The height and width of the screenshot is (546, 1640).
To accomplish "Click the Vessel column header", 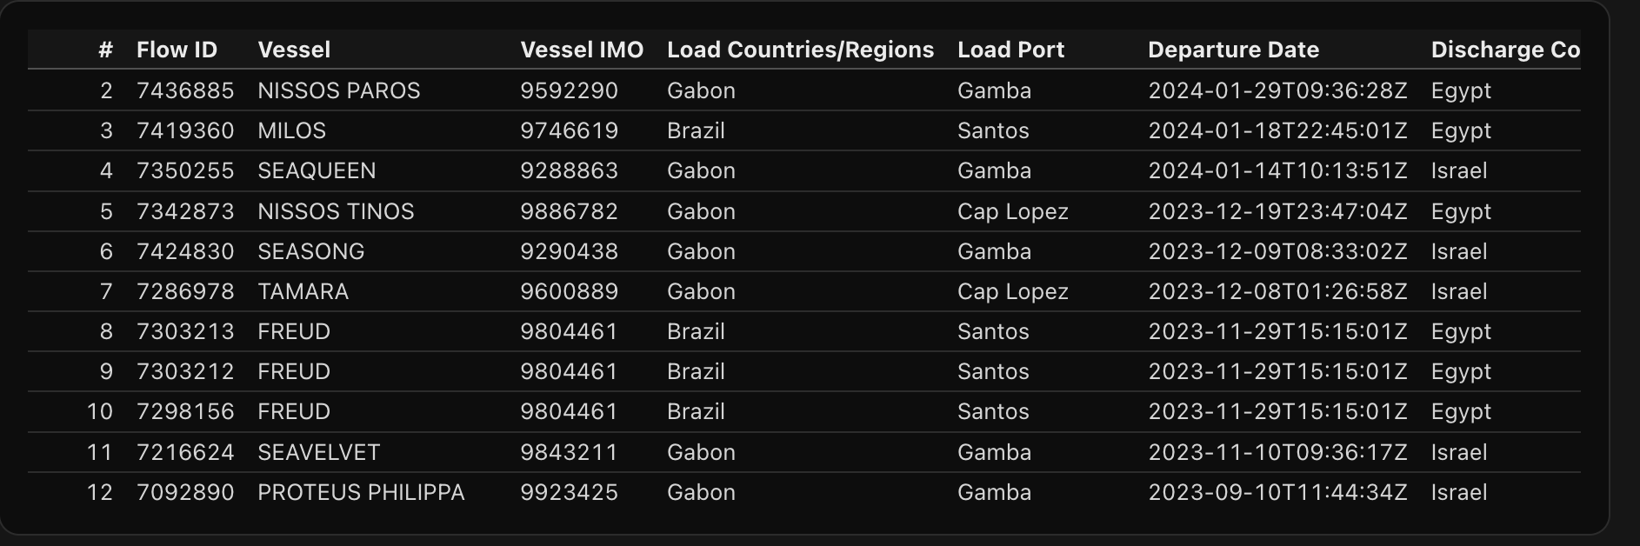I will click(x=294, y=50).
